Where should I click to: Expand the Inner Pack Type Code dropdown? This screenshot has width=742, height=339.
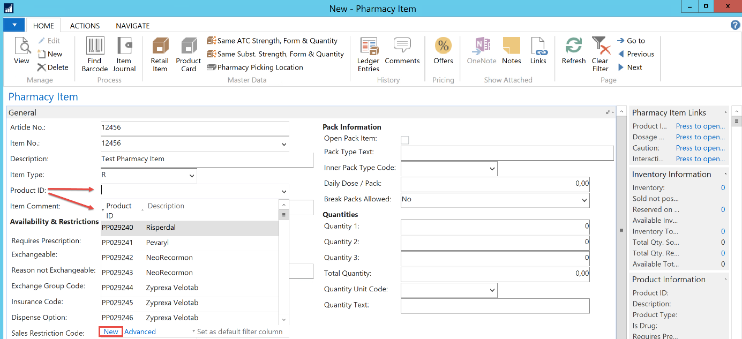point(492,169)
